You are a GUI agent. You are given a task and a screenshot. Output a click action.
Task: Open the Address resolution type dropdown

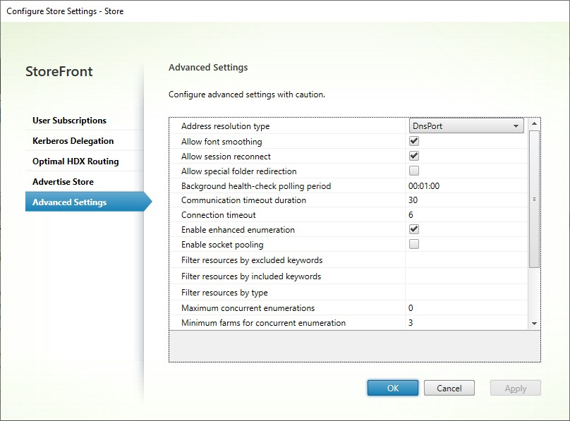pyautogui.click(x=519, y=125)
